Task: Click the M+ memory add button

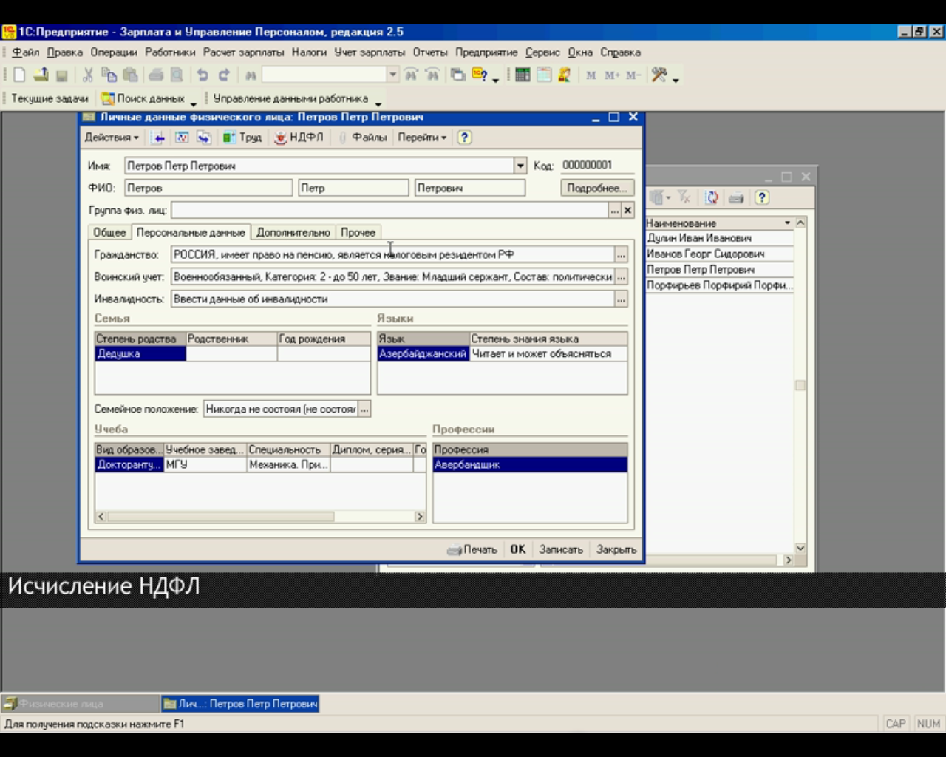Action: (612, 75)
